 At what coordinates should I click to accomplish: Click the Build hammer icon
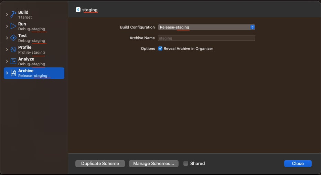pos(13,14)
